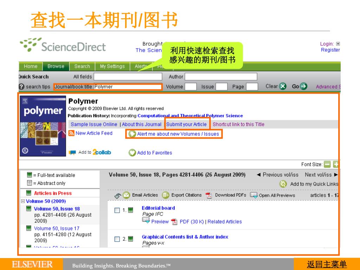This screenshot has height=270, width=360.
Task: Collapse the Volume 50 (2009) tree node
Action: click(23, 201)
